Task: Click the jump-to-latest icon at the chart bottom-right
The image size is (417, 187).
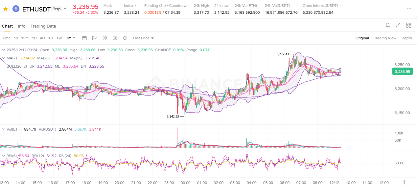Action: point(404,182)
